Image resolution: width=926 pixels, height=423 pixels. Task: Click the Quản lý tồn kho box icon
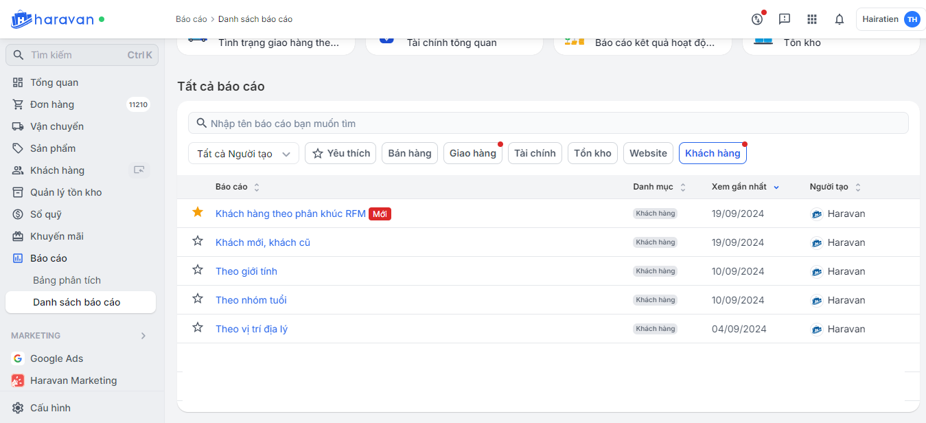18,192
